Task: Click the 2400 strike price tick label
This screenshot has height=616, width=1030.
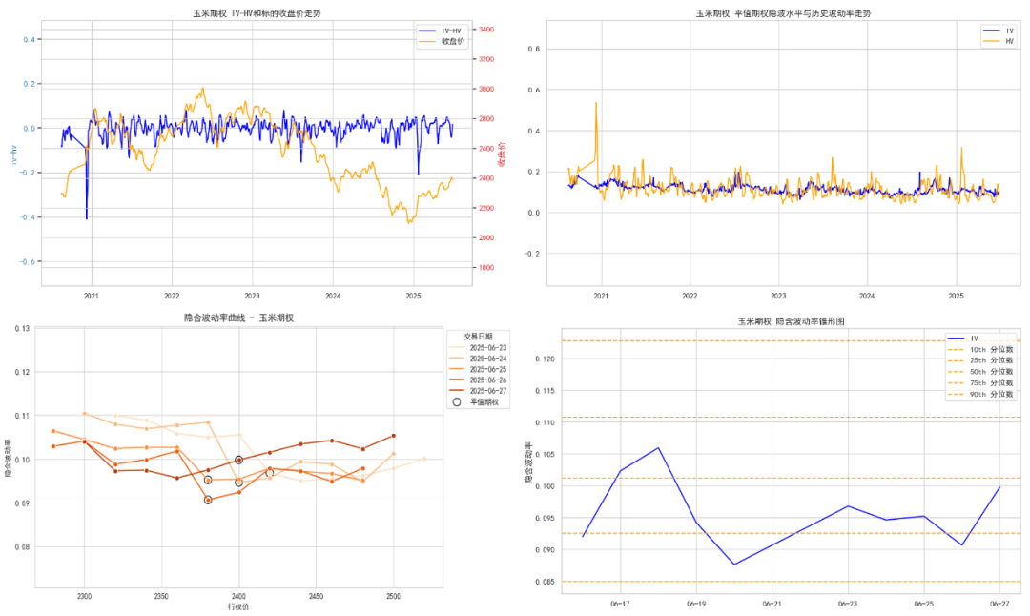Action: click(238, 596)
